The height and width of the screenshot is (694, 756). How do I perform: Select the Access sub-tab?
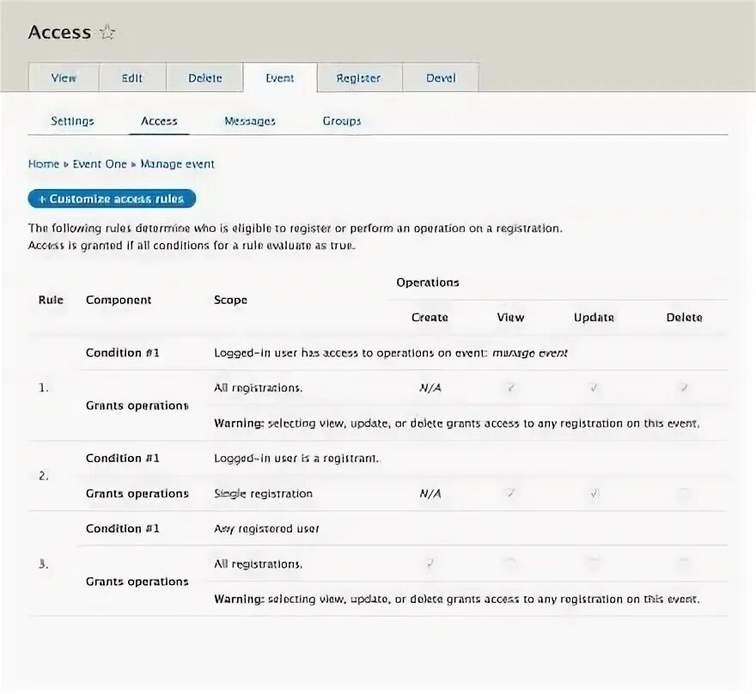(159, 121)
